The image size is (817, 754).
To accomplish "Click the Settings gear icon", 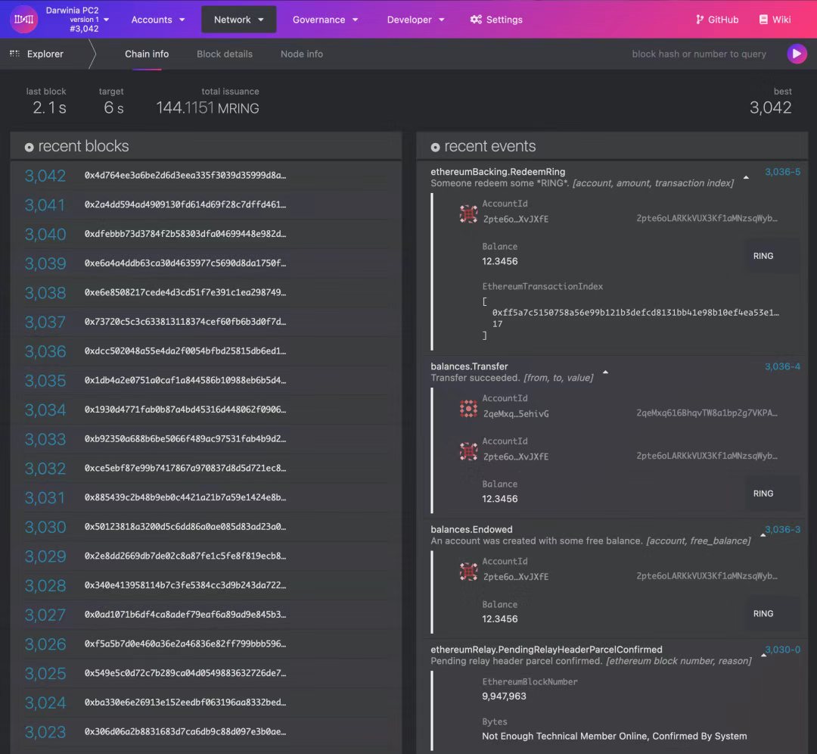I will coord(476,20).
